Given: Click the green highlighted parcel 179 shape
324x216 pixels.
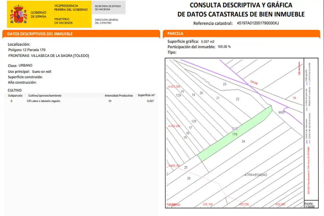Looking at the screenshot, I should [235, 133].
